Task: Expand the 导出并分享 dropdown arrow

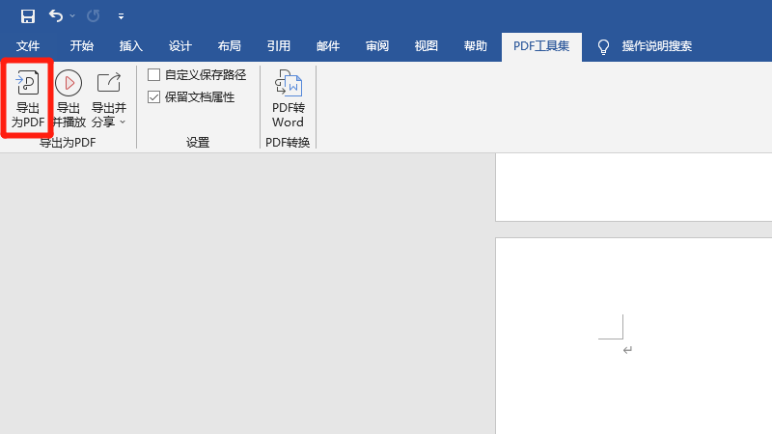Action: (123, 122)
